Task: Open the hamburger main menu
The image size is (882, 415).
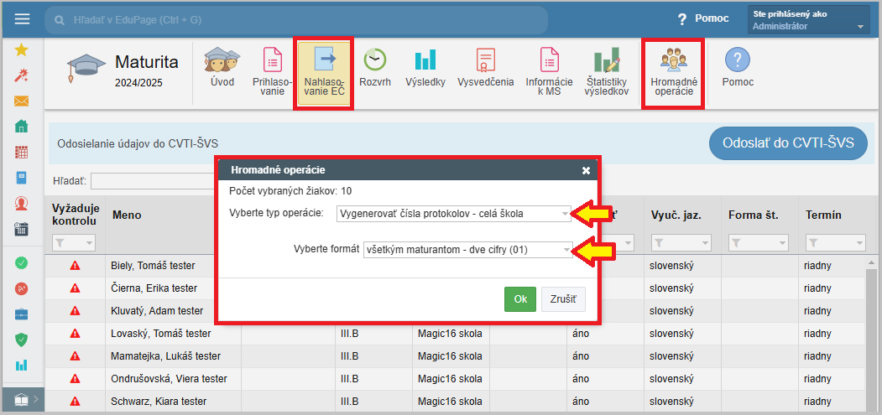Action: pos(22,19)
